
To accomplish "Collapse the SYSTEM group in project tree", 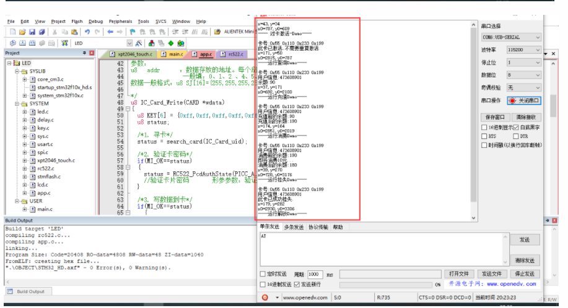I will [x=17, y=104].
